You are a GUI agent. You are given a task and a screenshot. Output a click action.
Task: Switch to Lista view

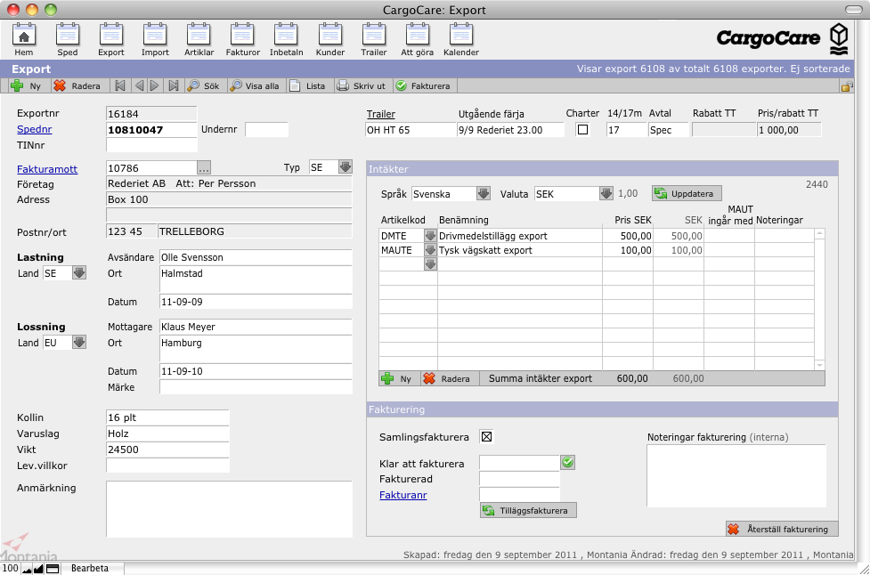click(308, 86)
